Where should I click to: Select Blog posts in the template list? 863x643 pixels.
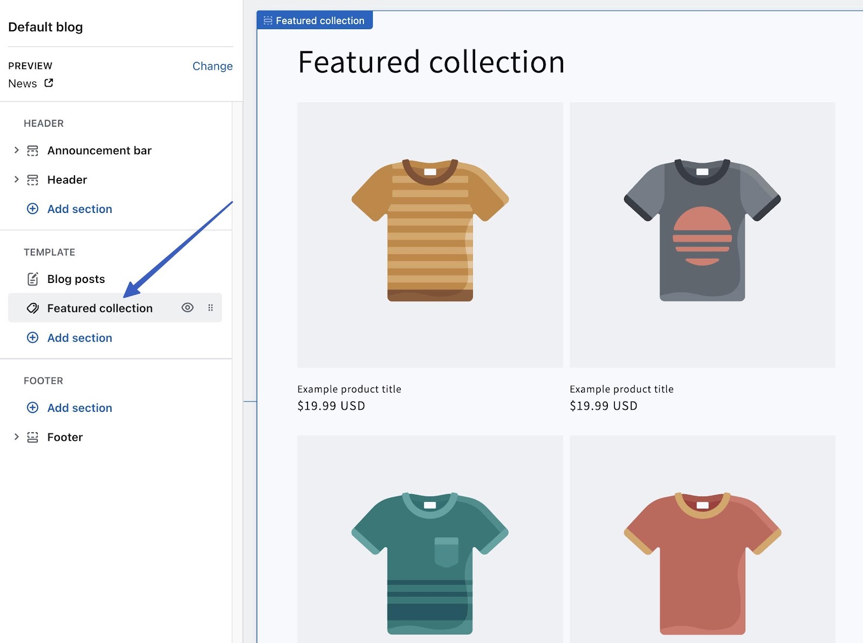[x=76, y=279]
